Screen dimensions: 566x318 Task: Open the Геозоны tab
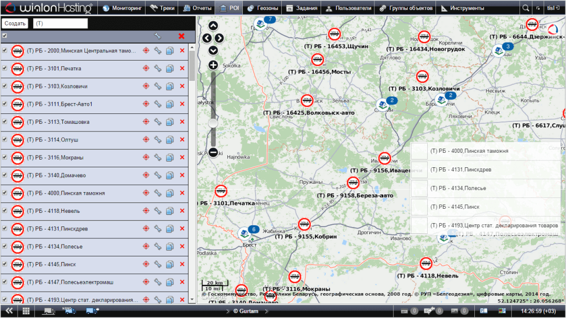point(263,8)
